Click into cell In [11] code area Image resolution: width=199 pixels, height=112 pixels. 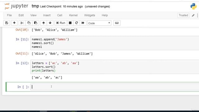click(x=115, y=43)
